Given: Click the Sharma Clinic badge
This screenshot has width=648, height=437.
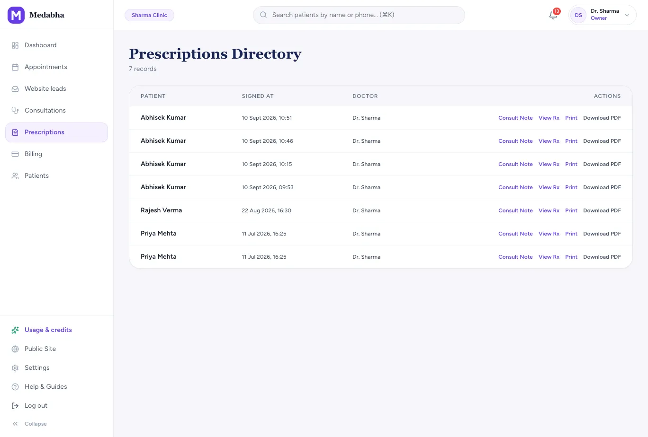Looking at the screenshot, I should (149, 15).
